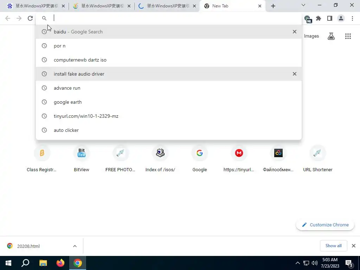Open the tab search dropdown arrow
Screen dimensions: 360x270
coord(303,5)
